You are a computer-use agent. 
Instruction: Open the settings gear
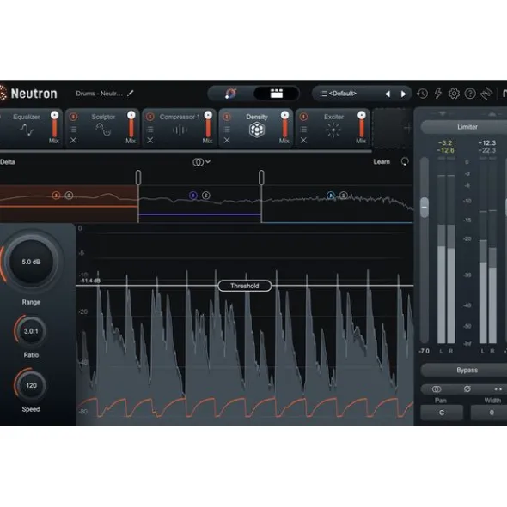point(454,94)
